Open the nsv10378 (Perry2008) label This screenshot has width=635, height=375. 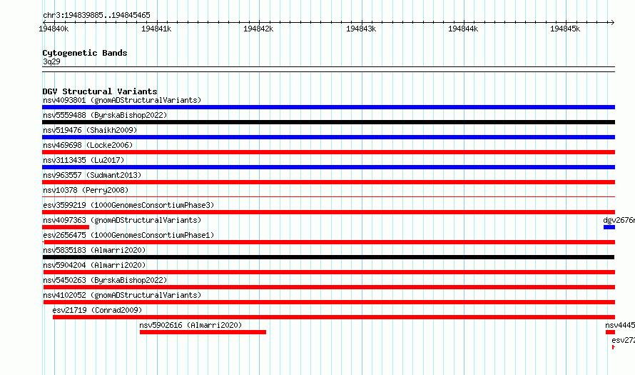(86, 190)
